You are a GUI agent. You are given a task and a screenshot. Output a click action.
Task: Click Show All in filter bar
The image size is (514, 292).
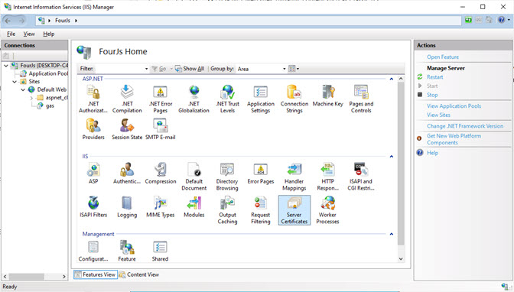click(x=190, y=69)
